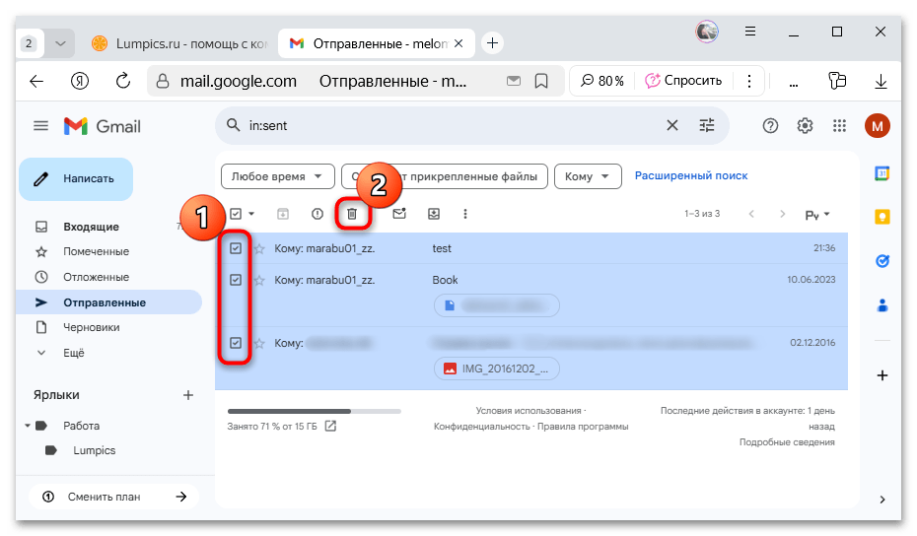Toggle the select-all checkbox in toolbar
917x536 pixels.
(236, 214)
